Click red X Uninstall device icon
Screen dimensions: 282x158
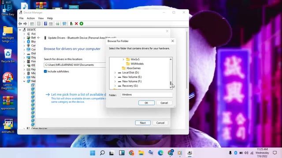[76, 24]
